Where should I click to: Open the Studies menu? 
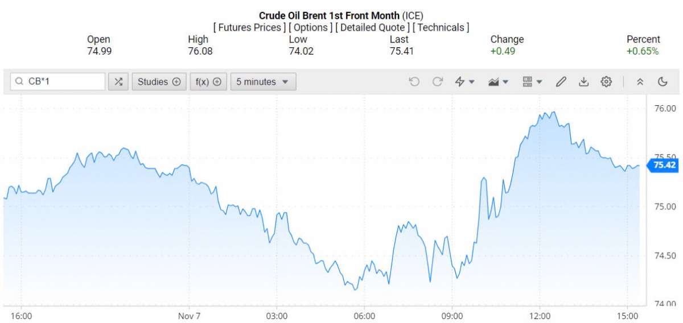pos(159,82)
